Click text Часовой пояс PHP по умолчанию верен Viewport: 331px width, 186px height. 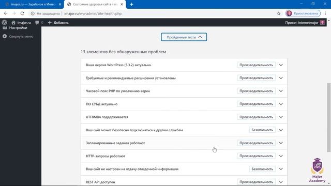(x=118, y=91)
